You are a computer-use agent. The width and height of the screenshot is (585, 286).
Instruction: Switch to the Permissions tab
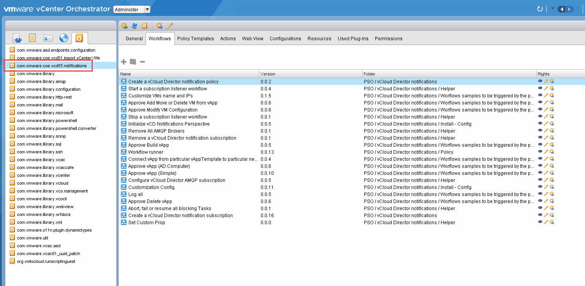point(388,39)
